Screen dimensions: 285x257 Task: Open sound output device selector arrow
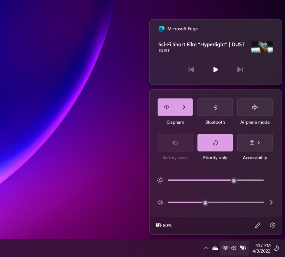pos(271,202)
